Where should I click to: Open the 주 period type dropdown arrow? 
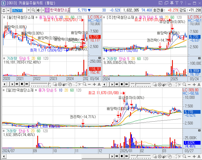[8, 10]
